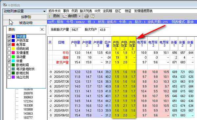Uncheck the 产奶里 legend checkbox
This screenshot has width=197, height=120.
tap(9, 37)
